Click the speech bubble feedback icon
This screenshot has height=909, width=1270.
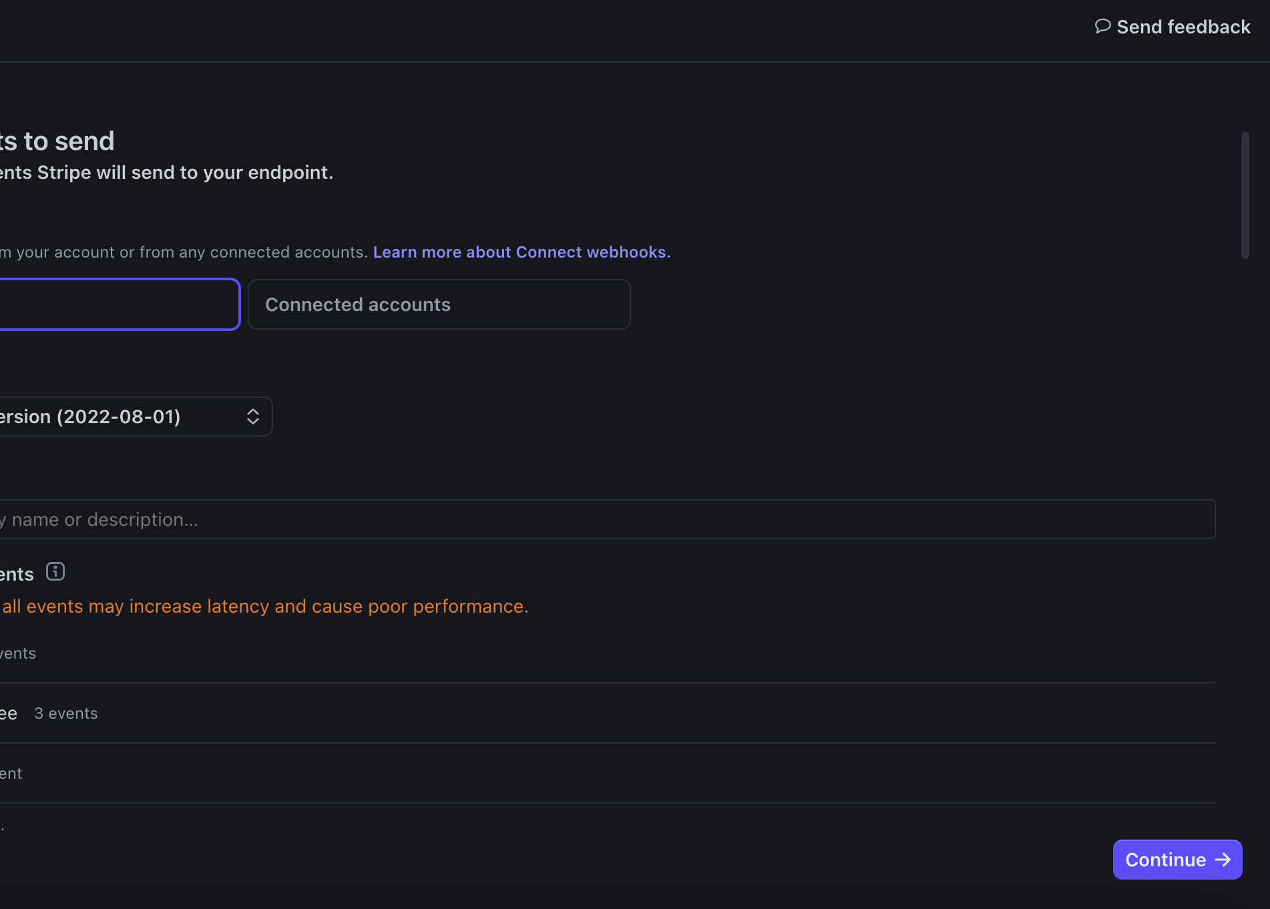click(x=1102, y=27)
